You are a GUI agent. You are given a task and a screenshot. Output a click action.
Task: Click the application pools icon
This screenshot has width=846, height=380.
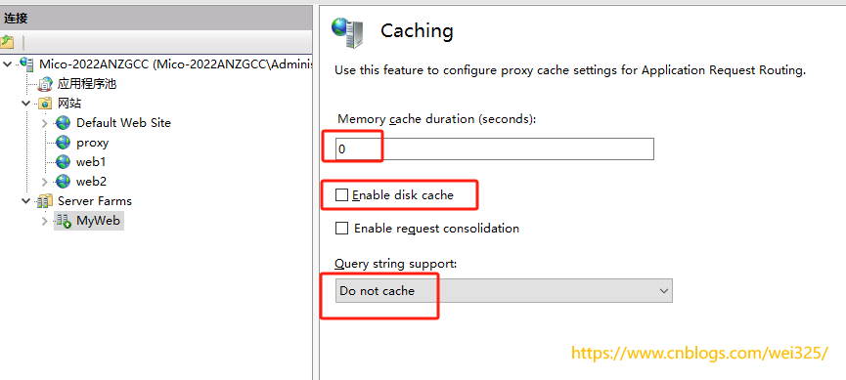pos(45,84)
